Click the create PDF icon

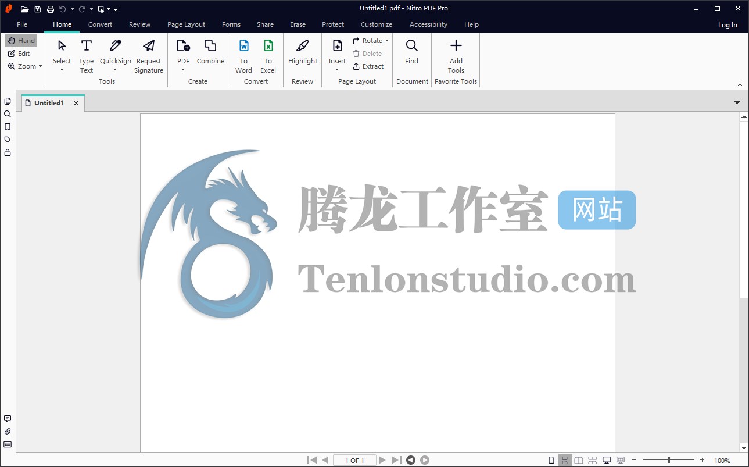click(x=183, y=45)
